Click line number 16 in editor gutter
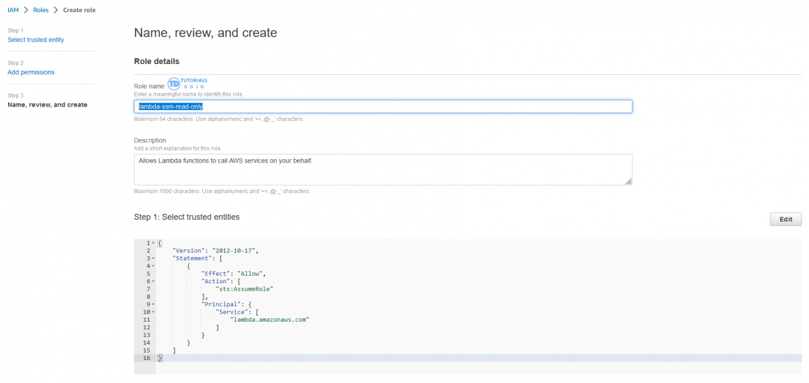The height and width of the screenshot is (383, 809). point(146,358)
